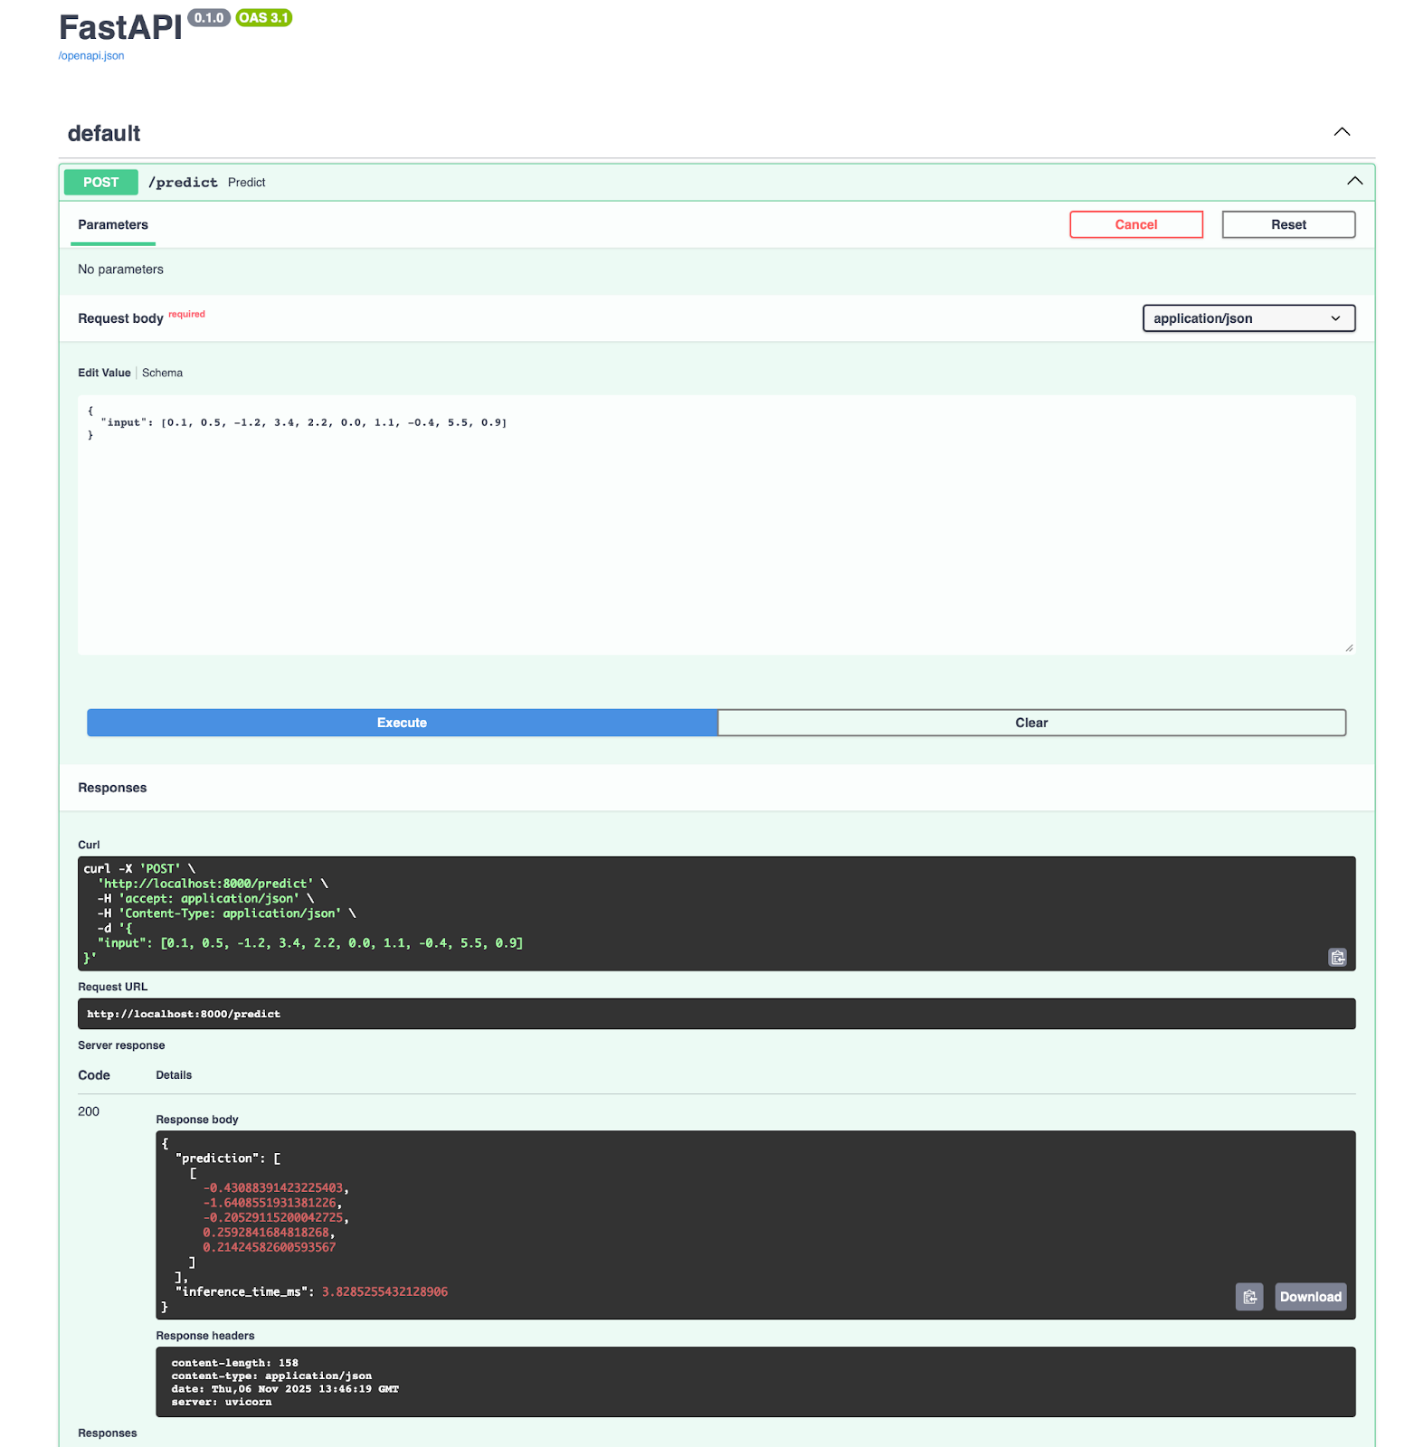Switch to the Schema tab
This screenshot has height=1447, width=1423.
[x=162, y=373]
